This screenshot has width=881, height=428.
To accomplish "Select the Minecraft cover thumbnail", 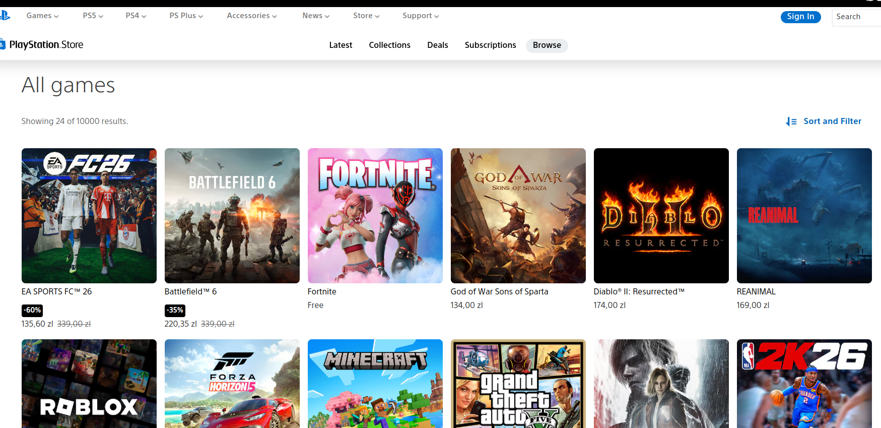I will tap(375, 383).
